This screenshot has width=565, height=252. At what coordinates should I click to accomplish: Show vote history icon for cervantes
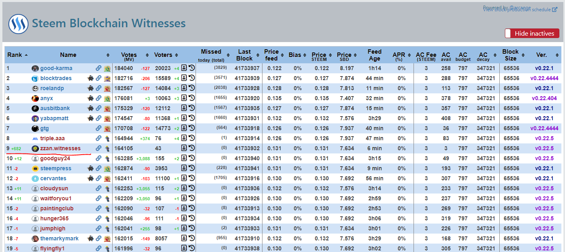coord(192,178)
